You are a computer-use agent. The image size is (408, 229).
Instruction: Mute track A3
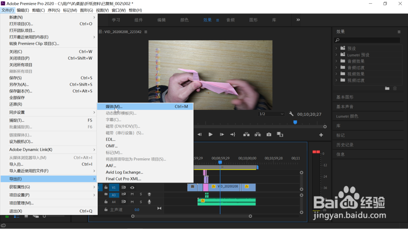132,194
